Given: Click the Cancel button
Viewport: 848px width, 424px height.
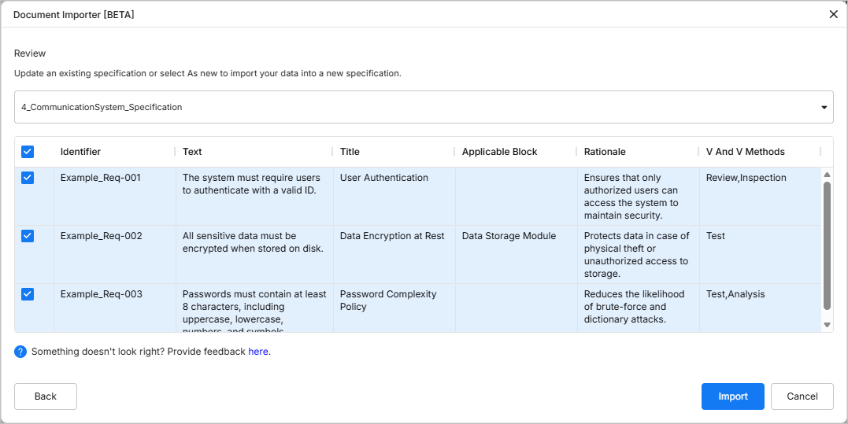Looking at the screenshot, I should tap(802, 396).
